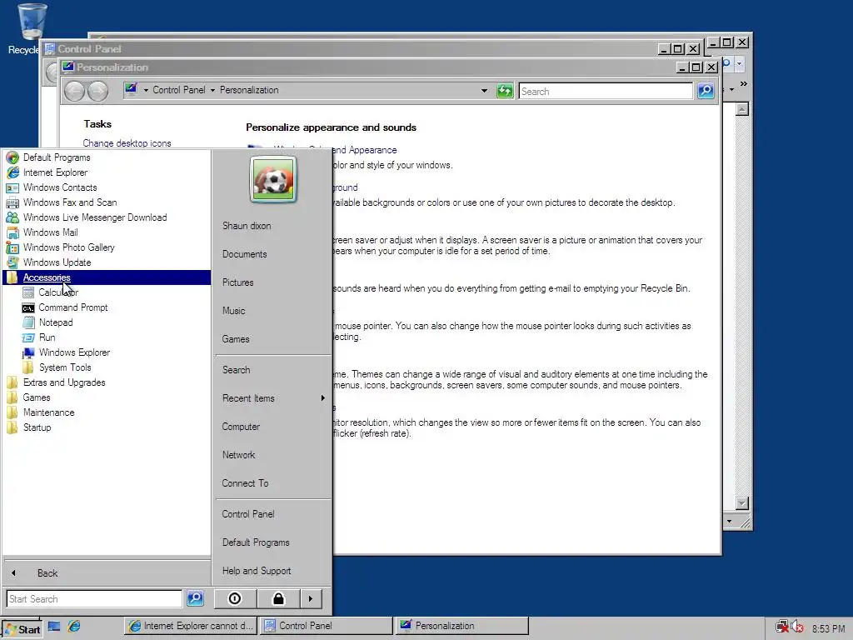853x640 pixels.
Task: Click the Change desktop icons link
Action: click(x=127, y=143)
